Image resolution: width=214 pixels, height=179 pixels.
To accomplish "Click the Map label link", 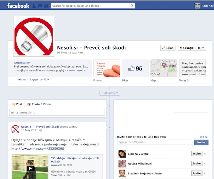I will (153, 80).
